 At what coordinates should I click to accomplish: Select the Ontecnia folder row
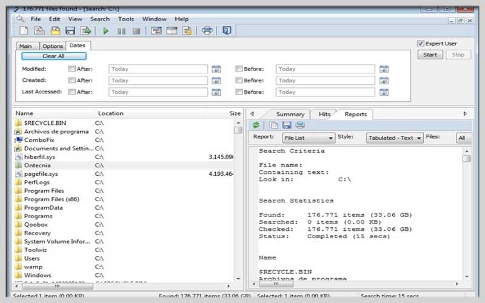(124, 165)
